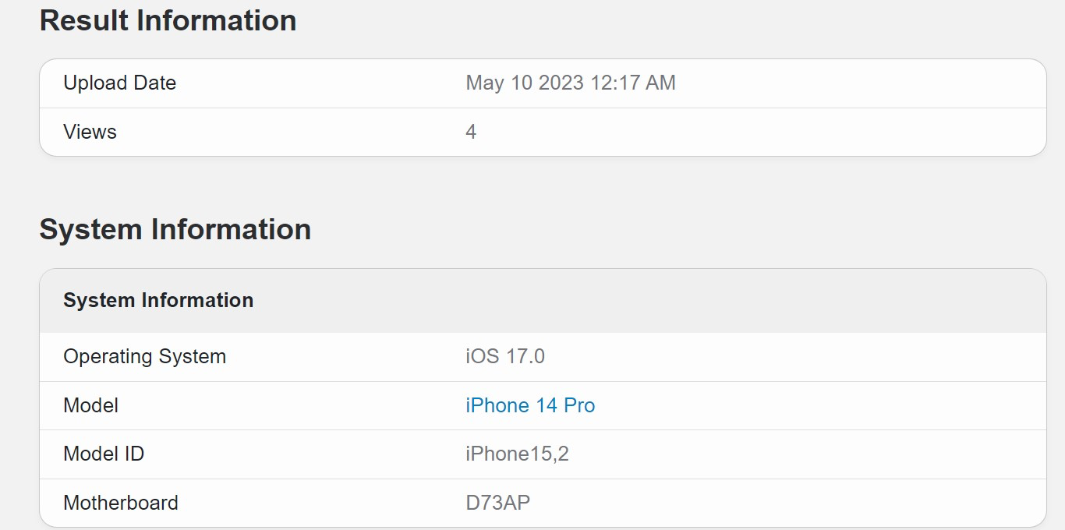Click the Model ID label
Viewport: 1065px width, 530px height.
click(x=104, y=454)
